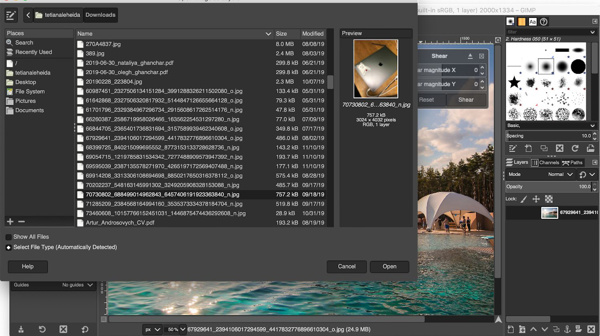Toggle the quick mask button
Image resolution: width=600 pixels, height=336 pixels.
tap(104, 319)
